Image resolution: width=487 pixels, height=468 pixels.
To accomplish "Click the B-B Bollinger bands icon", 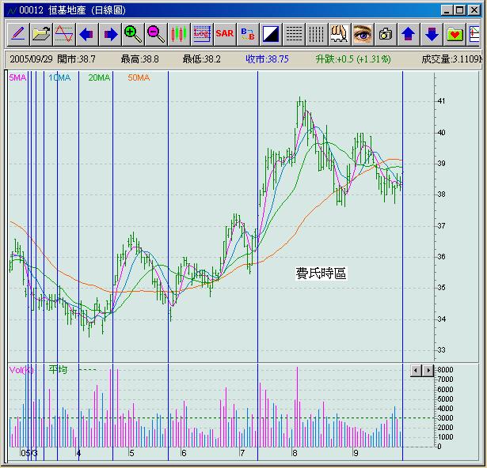I will click(x=248, y=34).
